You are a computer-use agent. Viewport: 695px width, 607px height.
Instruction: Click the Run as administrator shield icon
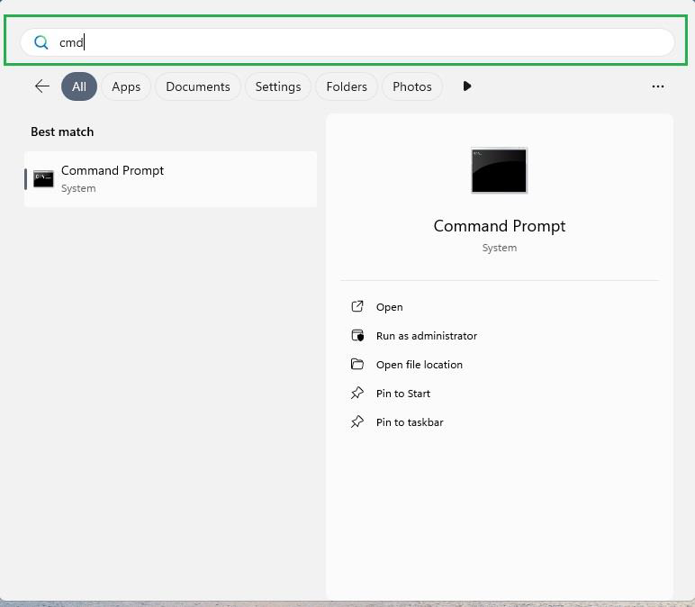point(357,336)
